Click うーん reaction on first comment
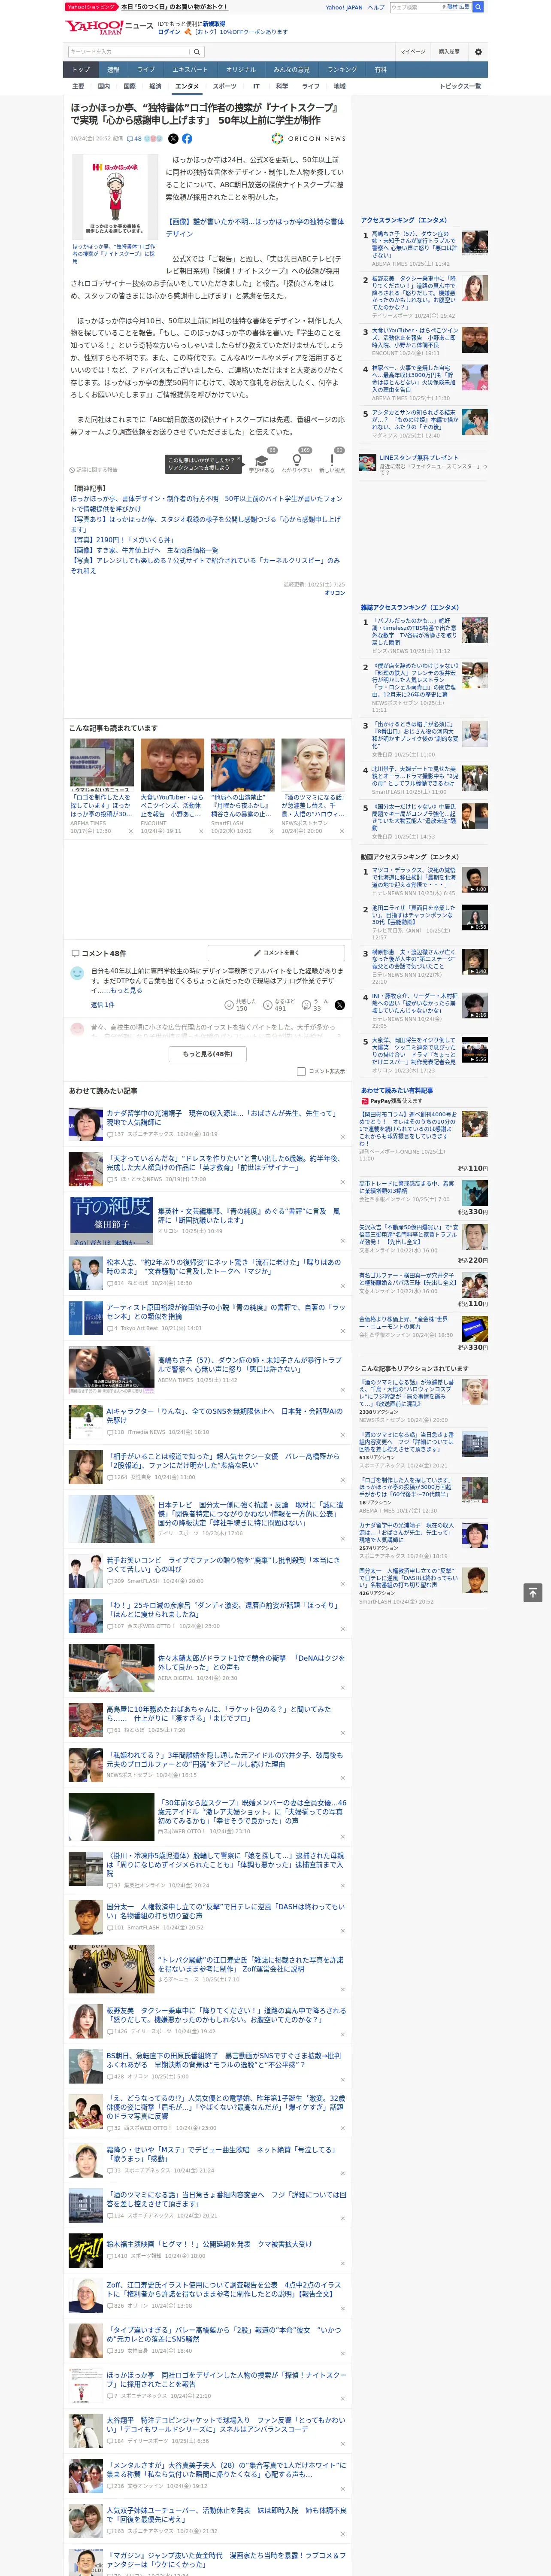Viewport: 551px width, 2576px height. click(x=315, y=1004)
